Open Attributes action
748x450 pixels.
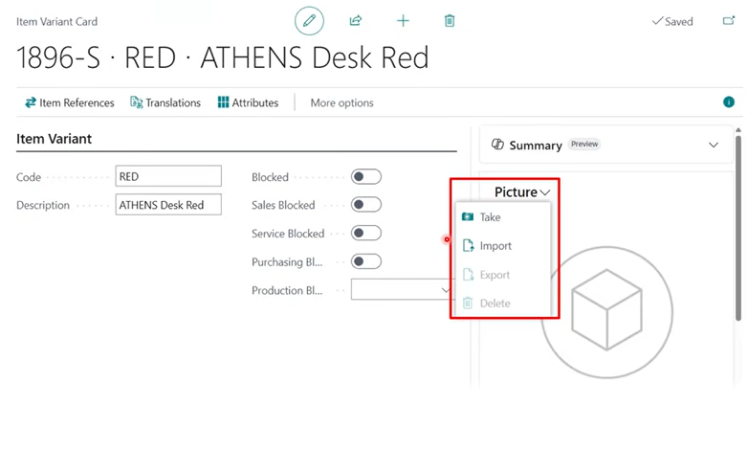click(x=248, y=102)
